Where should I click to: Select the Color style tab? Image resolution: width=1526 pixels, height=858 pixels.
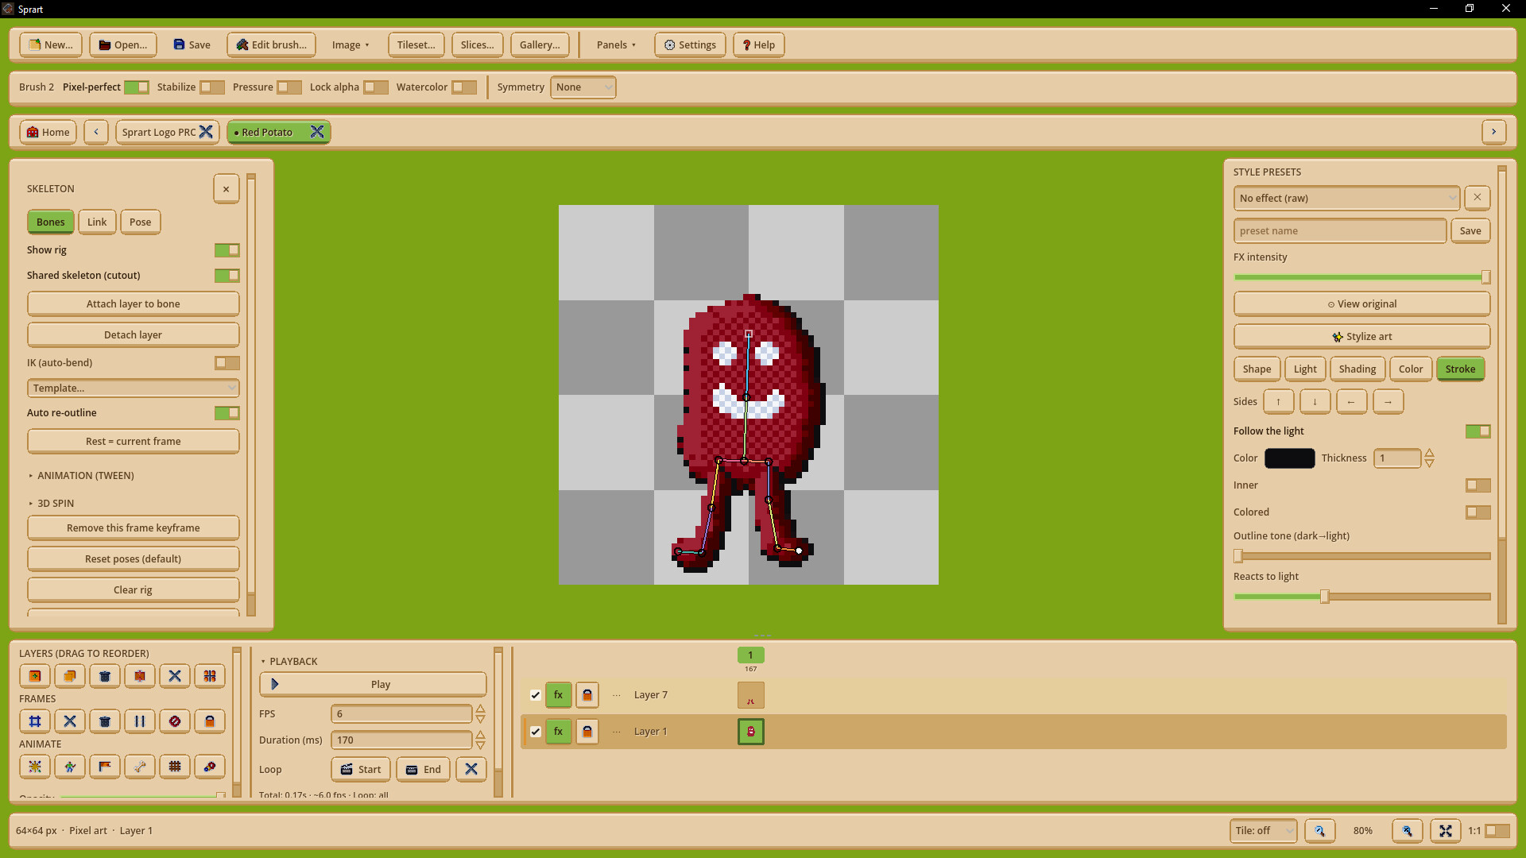pyautogui.click(x=1411, y=369)
